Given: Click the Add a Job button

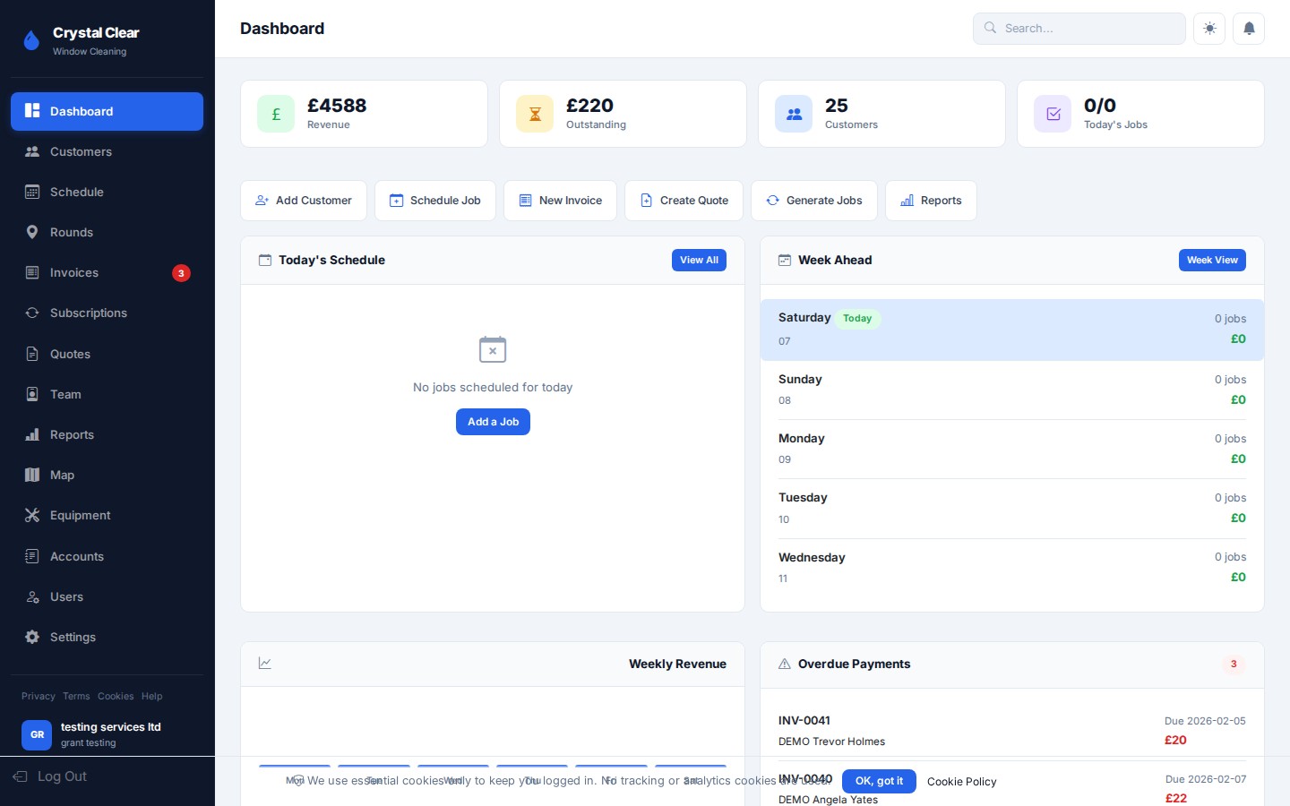Looking at the screenshot, I should coord(493,422).
